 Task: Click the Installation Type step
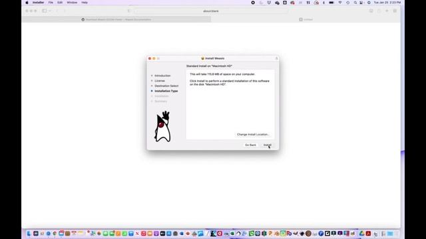[x=166, y=91]
